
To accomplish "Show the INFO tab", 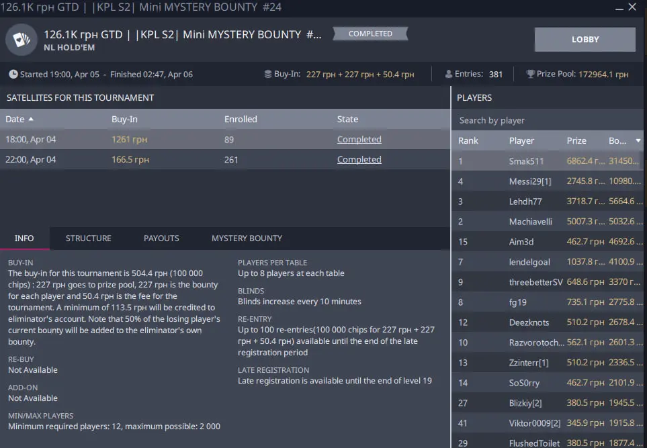I will (x=24, y=238).
